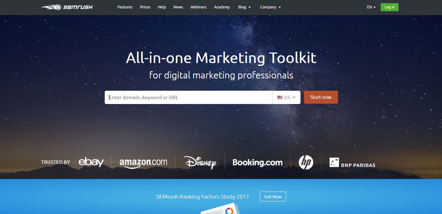The height and width of the screenshot is (214, 442).
Task: Click the orange Start now button
Action: coord(321,97)
